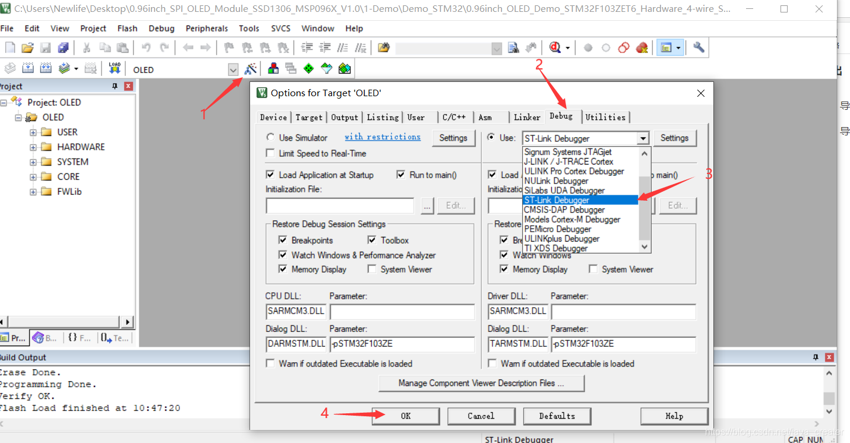Toggle left Load Application at Startup checkbox
The height and width of the screenshot is (443, 850).
(x=271, y=175)
